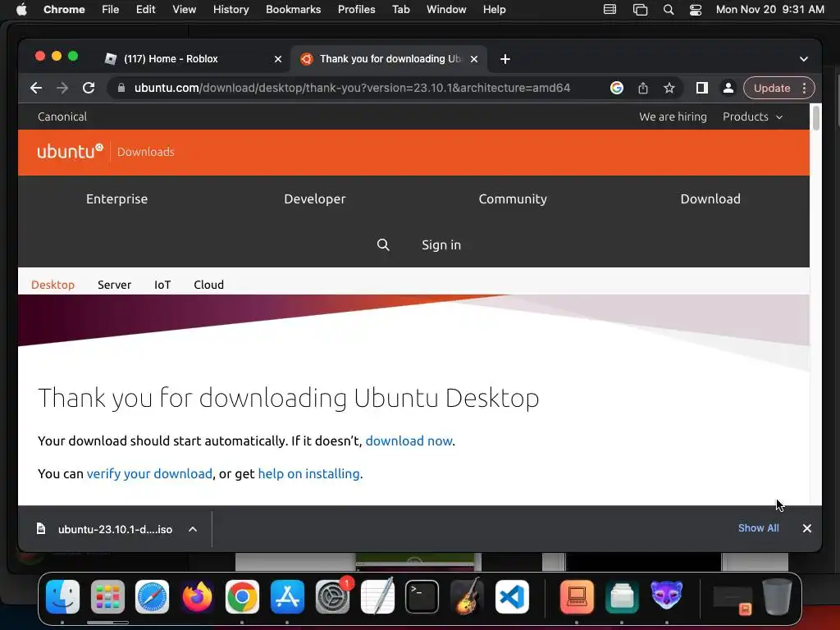Click the address bar URL field
This screenshot has width=840, height=630.
[x=352, y=88]
